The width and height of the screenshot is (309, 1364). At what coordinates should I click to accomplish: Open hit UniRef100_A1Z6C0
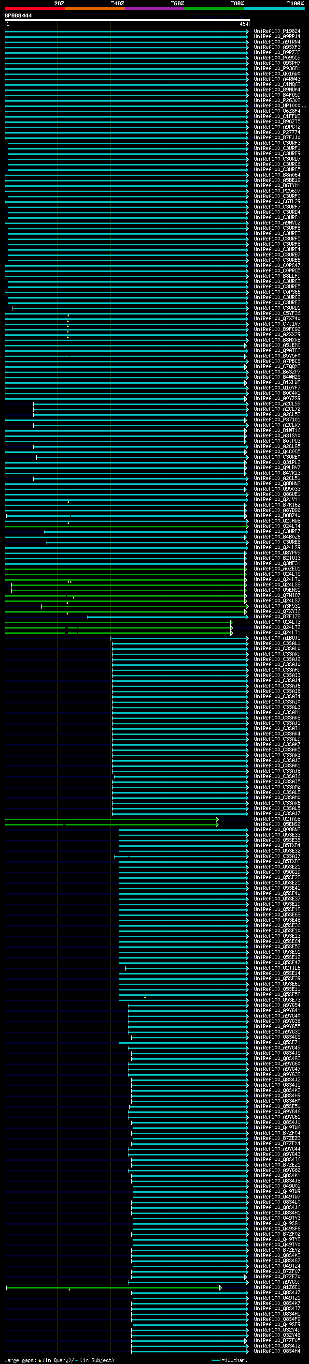pos(277,1287)
